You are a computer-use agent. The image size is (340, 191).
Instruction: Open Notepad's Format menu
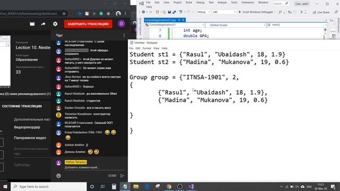(x=147, y=48)
